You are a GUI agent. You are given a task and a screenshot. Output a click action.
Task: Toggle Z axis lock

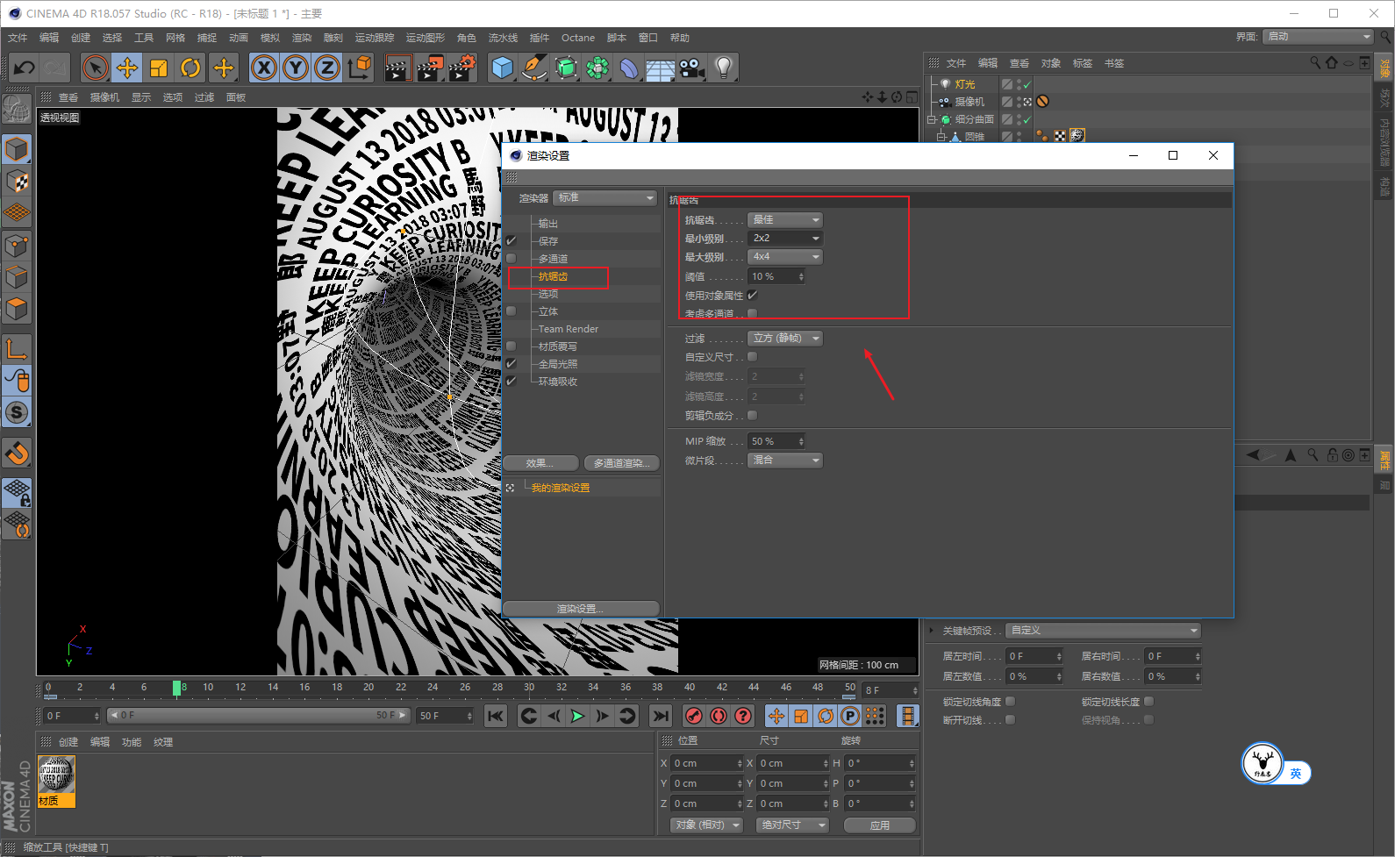click(x=327, y=68)
